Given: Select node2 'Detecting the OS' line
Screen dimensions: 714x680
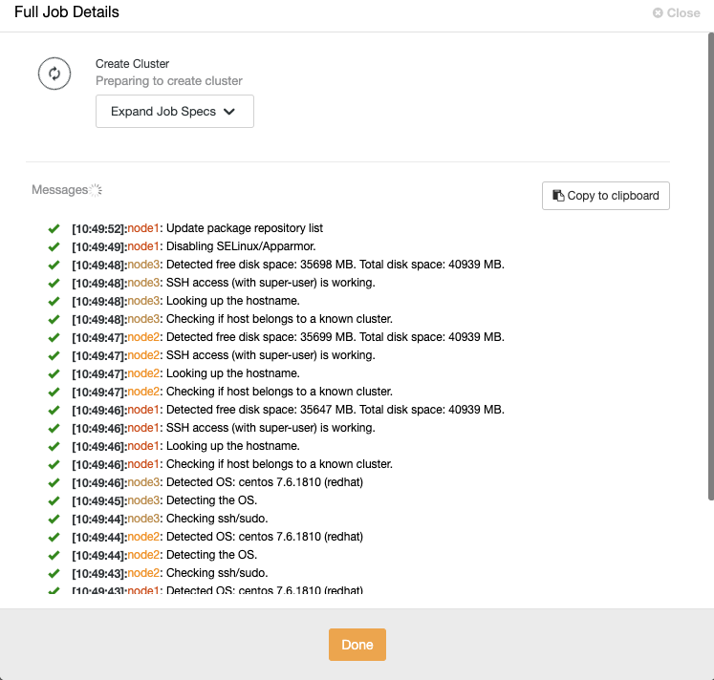Looking at the screenshot, I should (x=164, y=555).
